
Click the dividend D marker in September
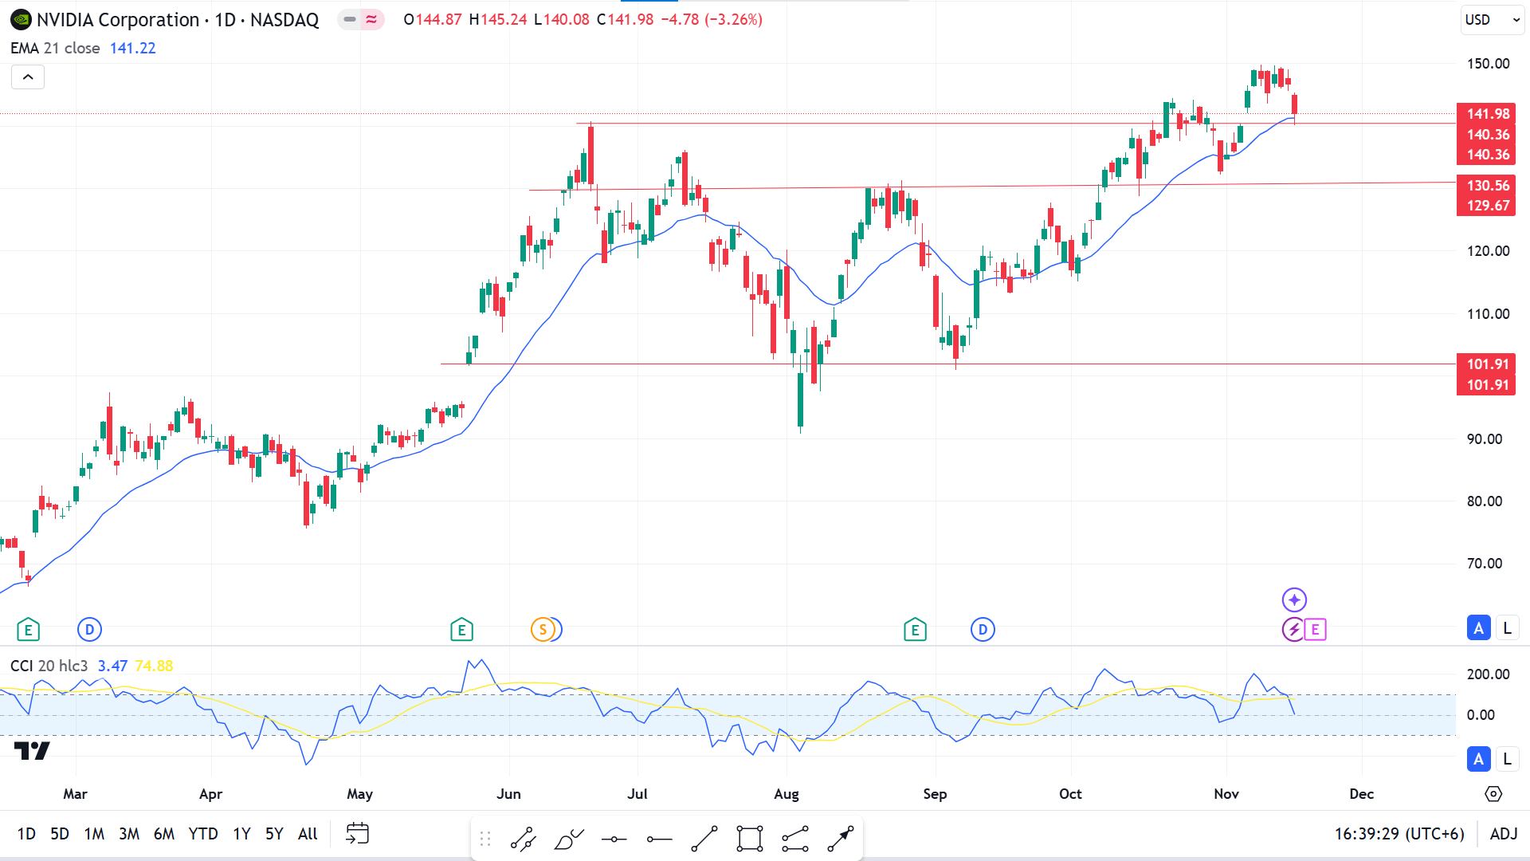point(983,630)
